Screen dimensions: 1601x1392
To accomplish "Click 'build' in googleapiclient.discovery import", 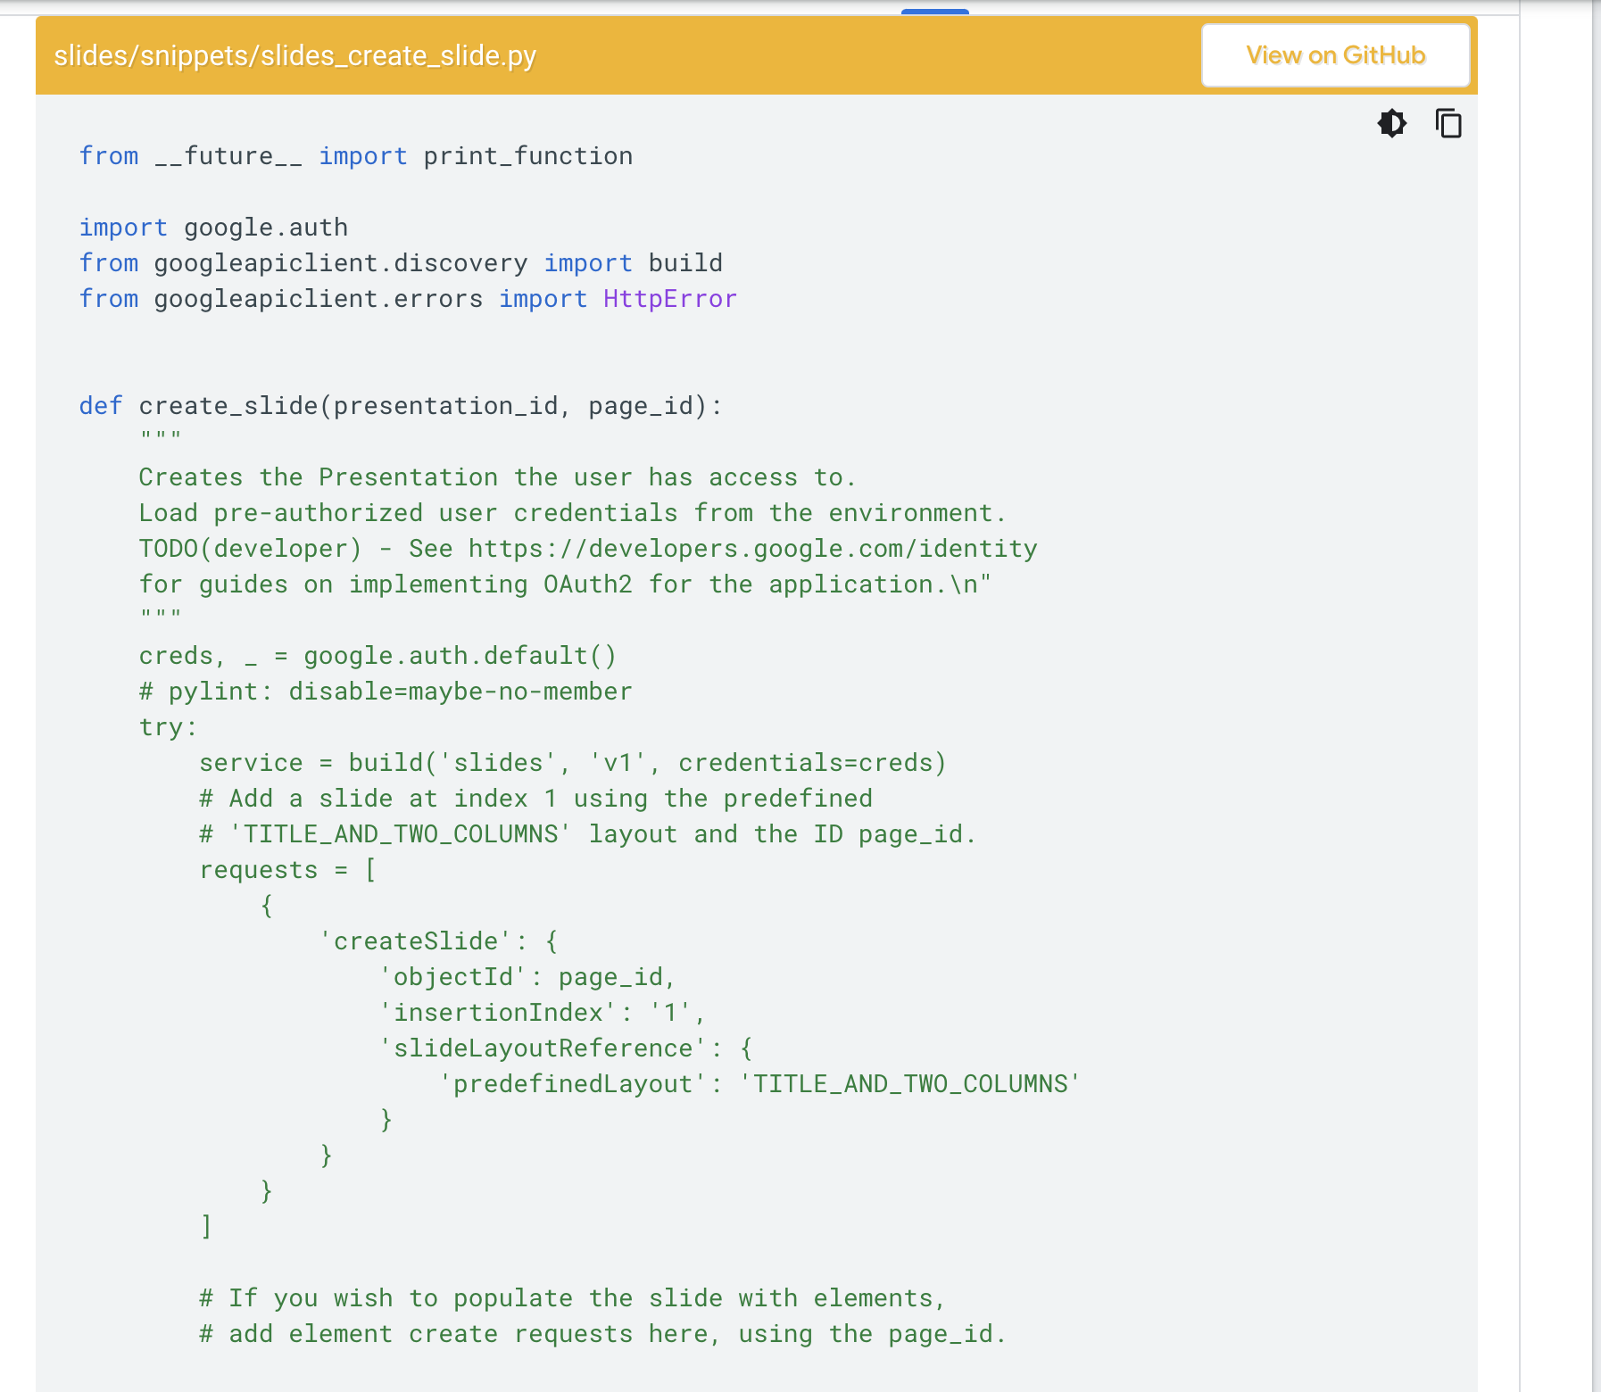I will pos(685,263).
